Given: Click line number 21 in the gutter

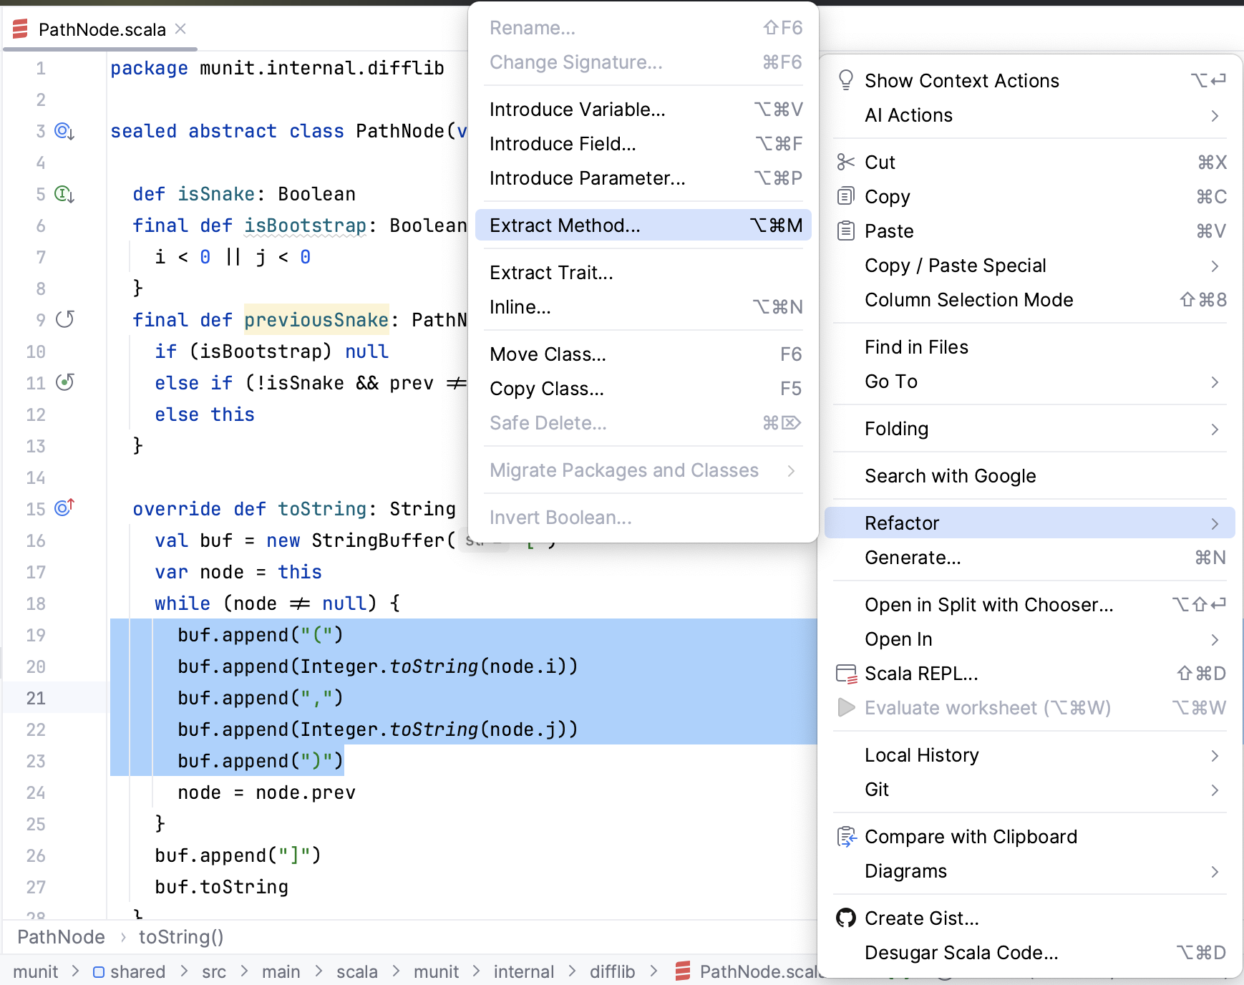Looking at the screenshot, I should 36,698.
